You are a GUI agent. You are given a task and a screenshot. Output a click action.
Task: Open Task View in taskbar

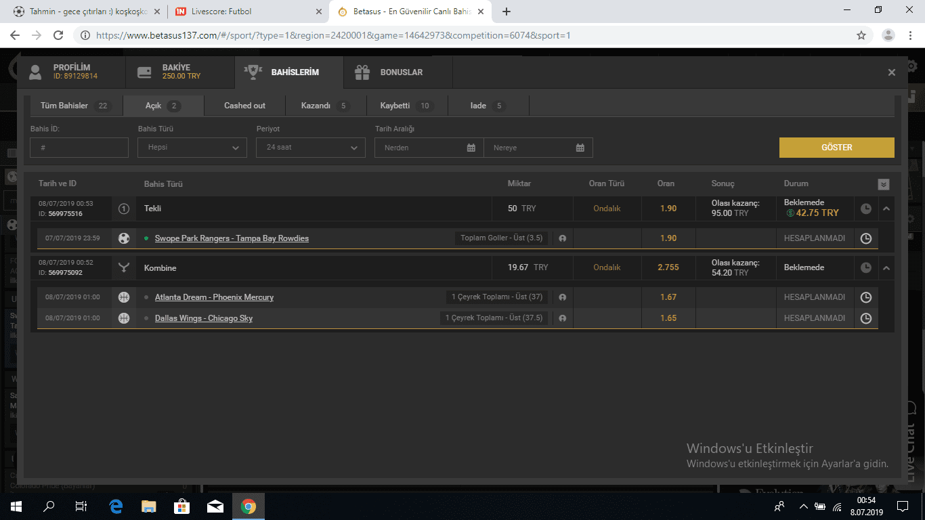(x=81, y=506)
